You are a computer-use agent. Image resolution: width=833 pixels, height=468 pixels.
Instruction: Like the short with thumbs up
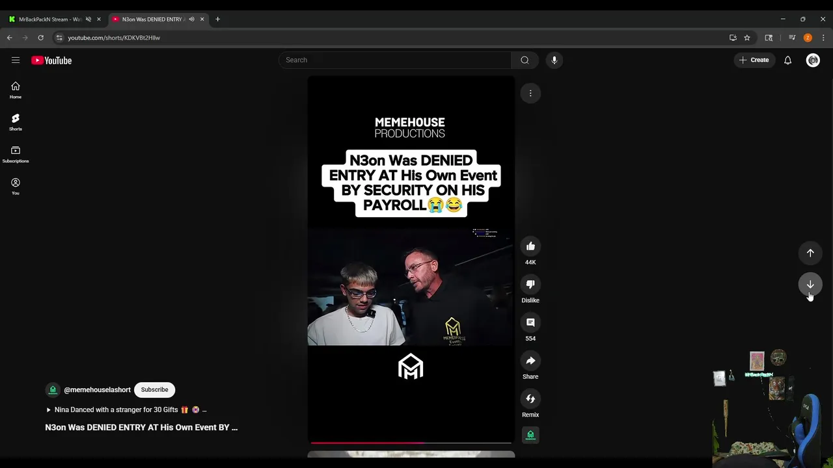click(530, 246)
